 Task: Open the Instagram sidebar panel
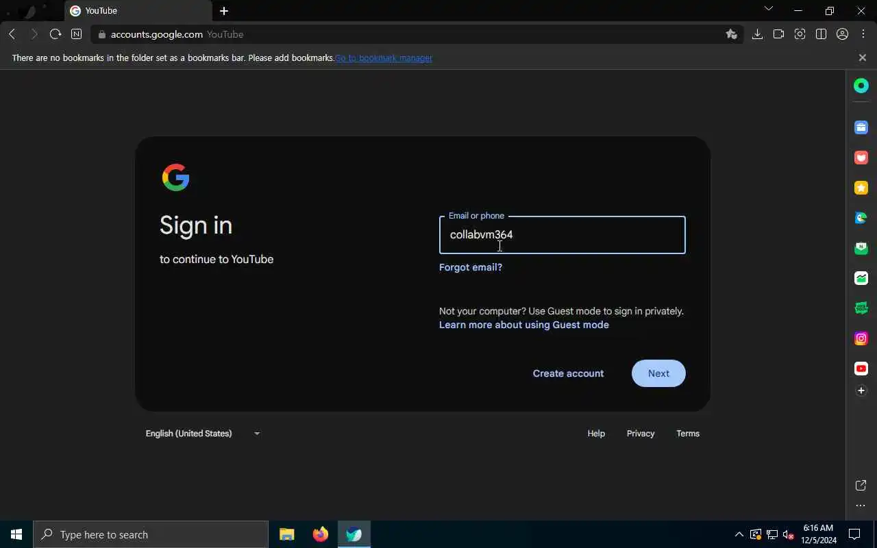(861, 338)
